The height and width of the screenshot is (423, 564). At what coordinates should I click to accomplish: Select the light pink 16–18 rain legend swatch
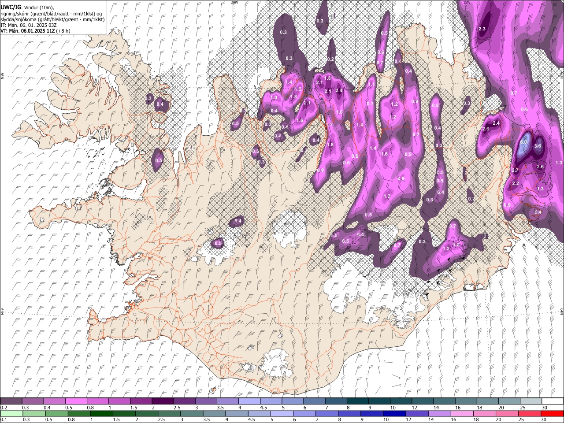462,413
